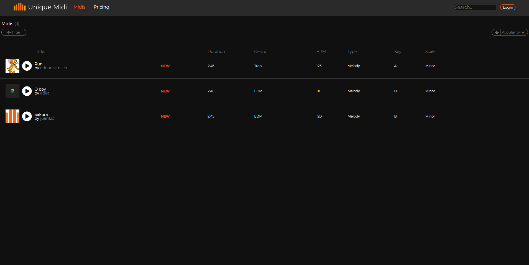Click the Melody type in O boy row
529x265 pixels.
coord(354,91)
